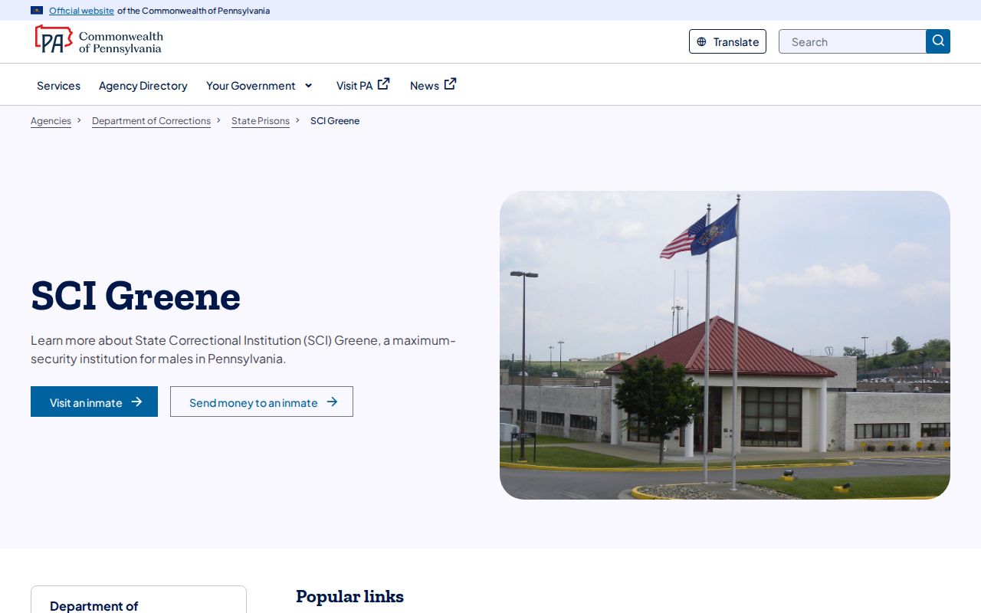Image resolution: width=981 pixels, height=613 pixels.
Task: Follow the Official website link
Action: click(81, 11)
